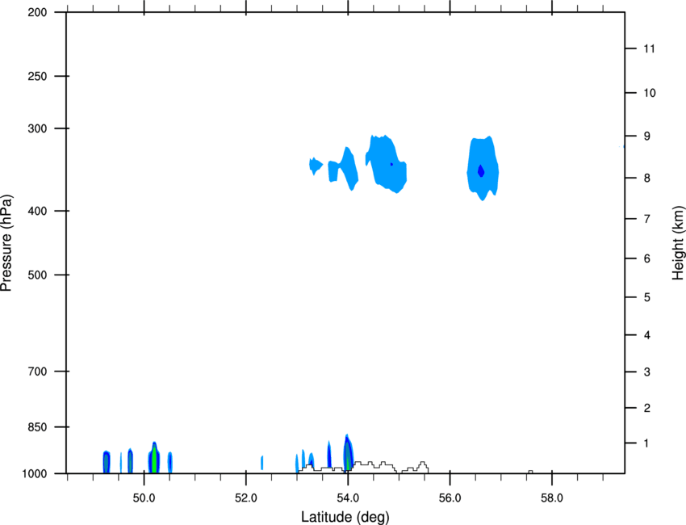This screenshot has width=686, height=525.
Task: Select the 500 pressure tick label
Action: click(x=37, y=275)
